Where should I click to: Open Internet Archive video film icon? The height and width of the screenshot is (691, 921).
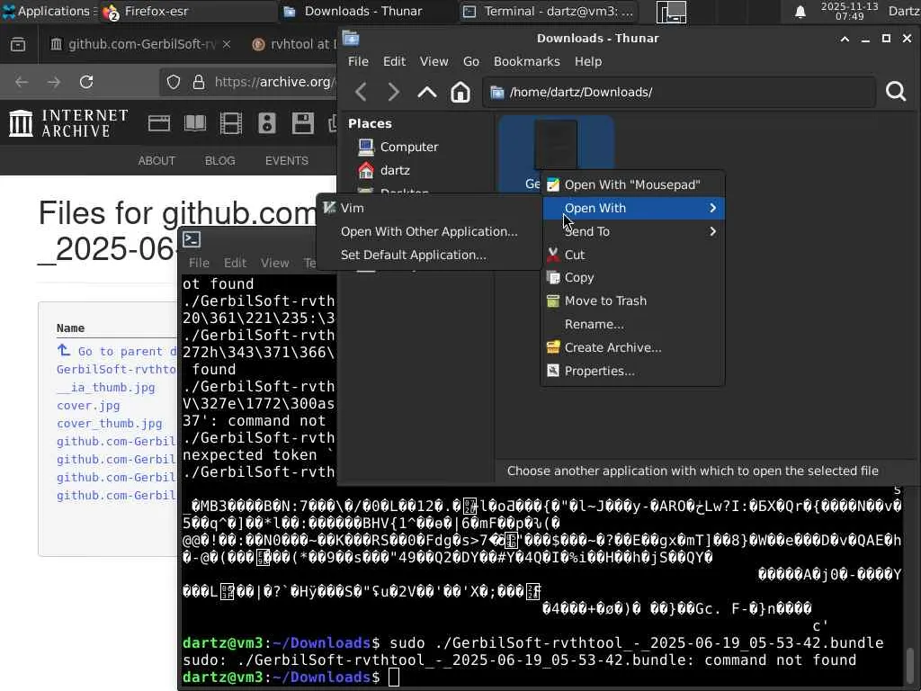click(231, 123)
